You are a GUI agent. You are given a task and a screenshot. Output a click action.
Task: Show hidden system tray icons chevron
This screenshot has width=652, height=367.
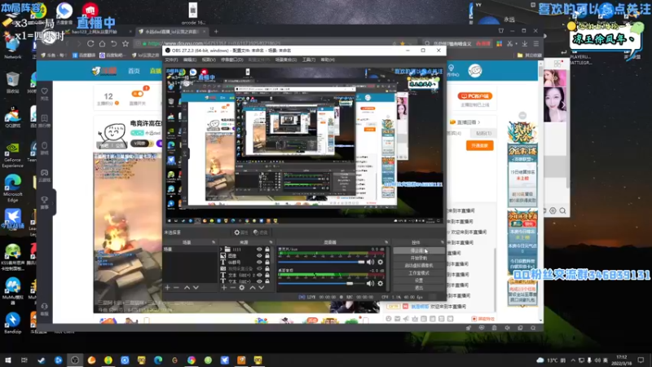573,360
